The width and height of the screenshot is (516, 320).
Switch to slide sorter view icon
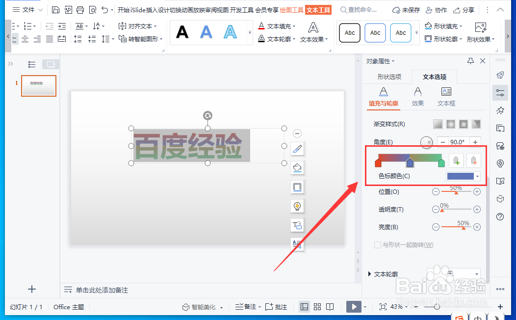317,307
